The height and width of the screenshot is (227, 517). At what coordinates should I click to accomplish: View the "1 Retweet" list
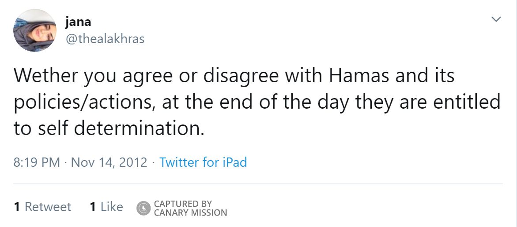coord(42,207)
